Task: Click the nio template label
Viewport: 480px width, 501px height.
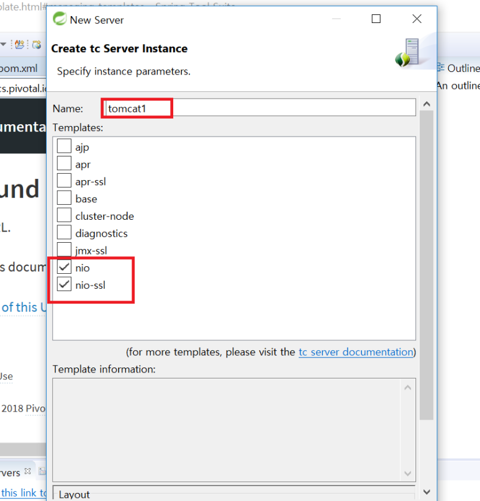Action: (x=83, y=268)
